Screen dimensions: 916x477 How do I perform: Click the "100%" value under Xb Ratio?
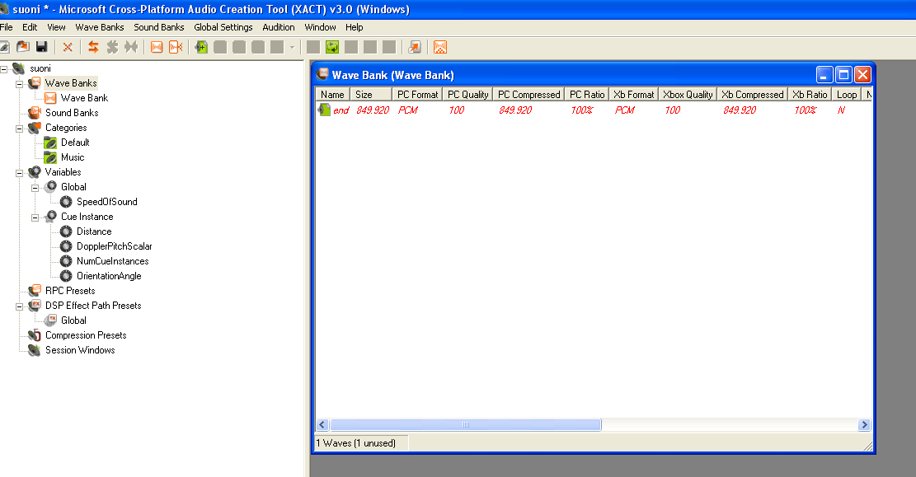[805, 110]
